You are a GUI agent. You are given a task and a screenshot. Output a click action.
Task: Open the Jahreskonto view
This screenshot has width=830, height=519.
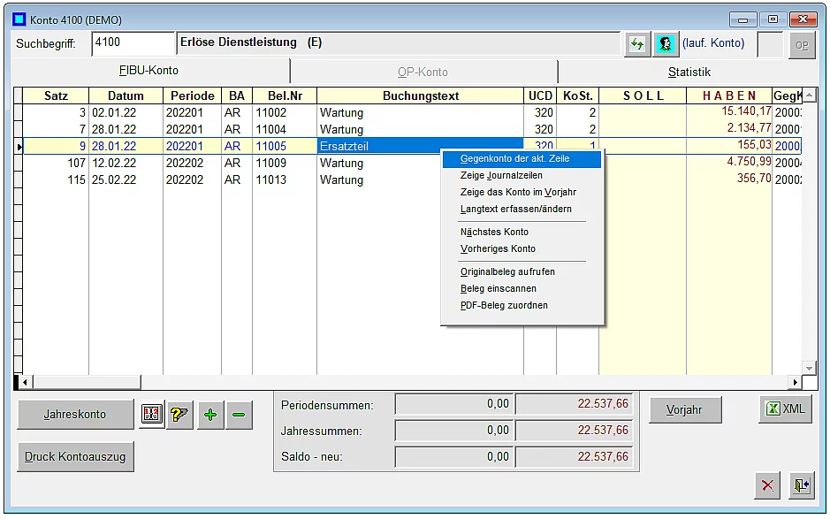point(75,415)
